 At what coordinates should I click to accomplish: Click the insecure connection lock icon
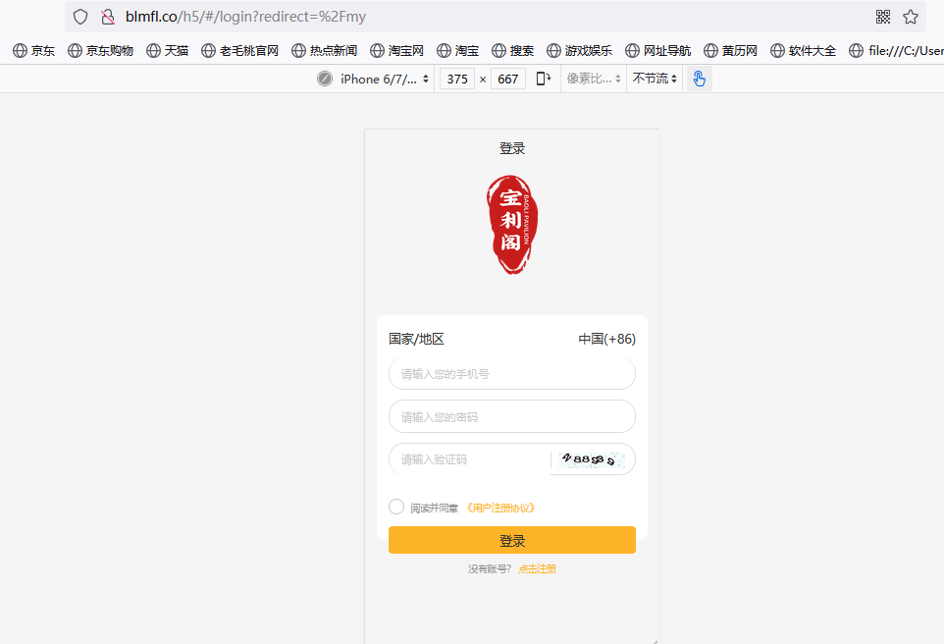(108, 17)
